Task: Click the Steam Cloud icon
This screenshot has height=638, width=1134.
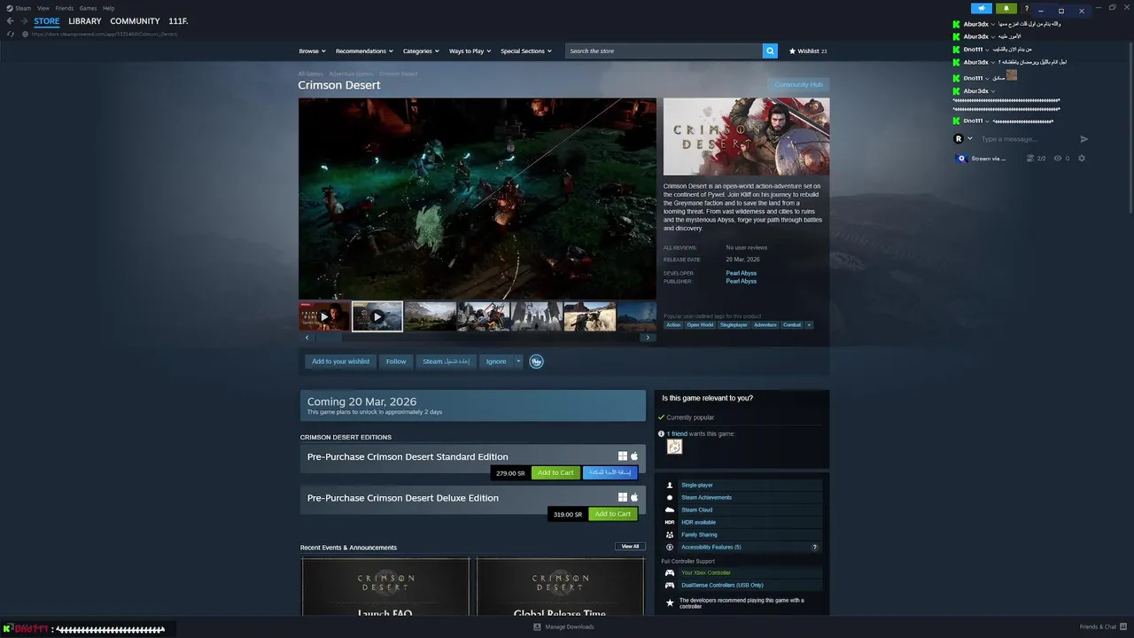Action: tap(670, 510)
